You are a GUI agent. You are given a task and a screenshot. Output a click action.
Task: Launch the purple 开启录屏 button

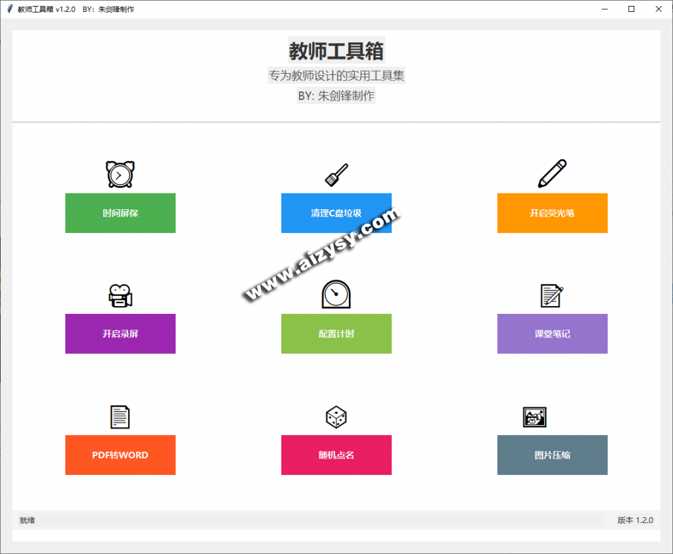120,334
